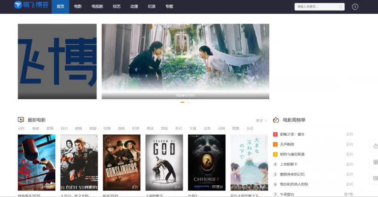Open watch history clock icon
This screenshot has width=378, height=197.
[355, 7]
